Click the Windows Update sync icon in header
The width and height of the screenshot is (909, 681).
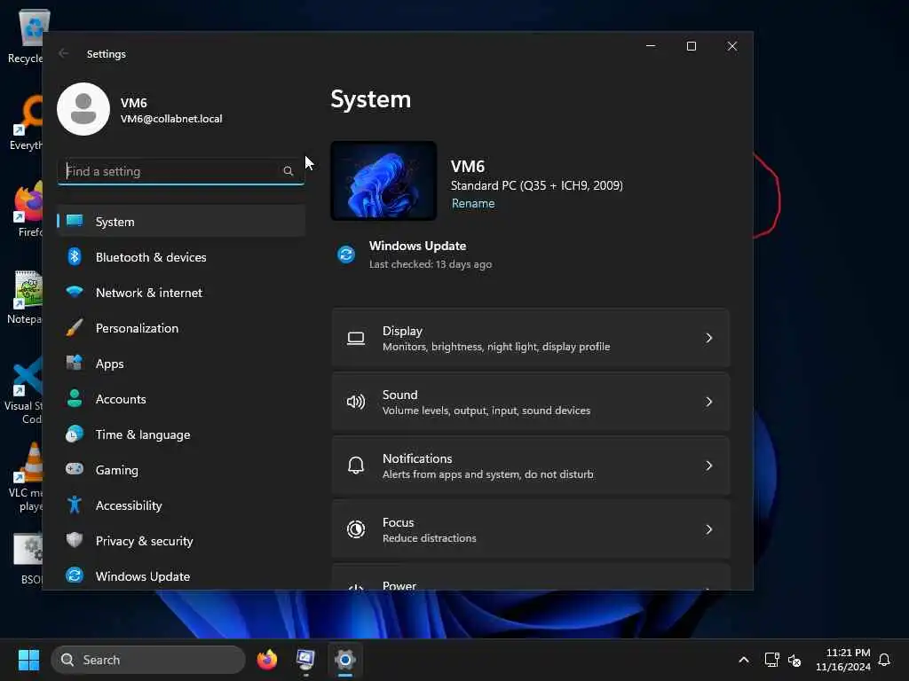click(x=346, y=254)
